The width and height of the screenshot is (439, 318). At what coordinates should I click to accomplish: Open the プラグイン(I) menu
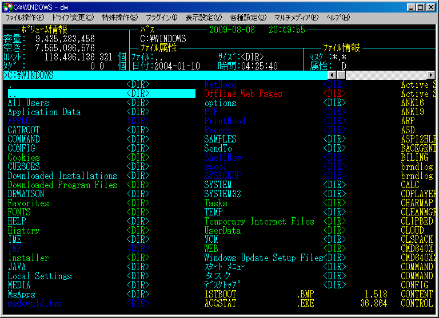162,18
